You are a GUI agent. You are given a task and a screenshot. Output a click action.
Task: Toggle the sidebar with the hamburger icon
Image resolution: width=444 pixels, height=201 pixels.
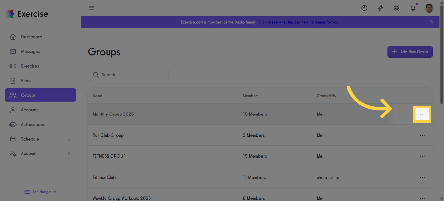91,8
